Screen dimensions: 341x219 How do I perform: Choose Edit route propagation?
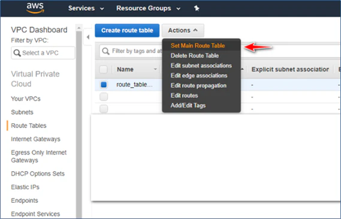point(198,86)
